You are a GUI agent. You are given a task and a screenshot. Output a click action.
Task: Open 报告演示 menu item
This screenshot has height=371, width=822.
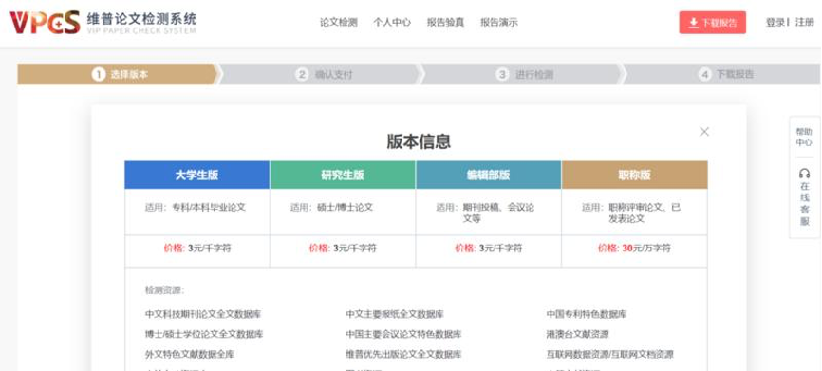click(x=499, y=23)
